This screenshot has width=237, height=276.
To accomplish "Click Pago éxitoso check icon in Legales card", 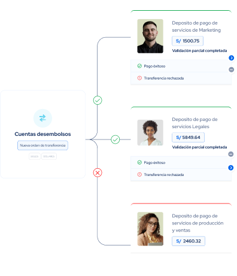I will pyautogui.click(x=139, y=162).
